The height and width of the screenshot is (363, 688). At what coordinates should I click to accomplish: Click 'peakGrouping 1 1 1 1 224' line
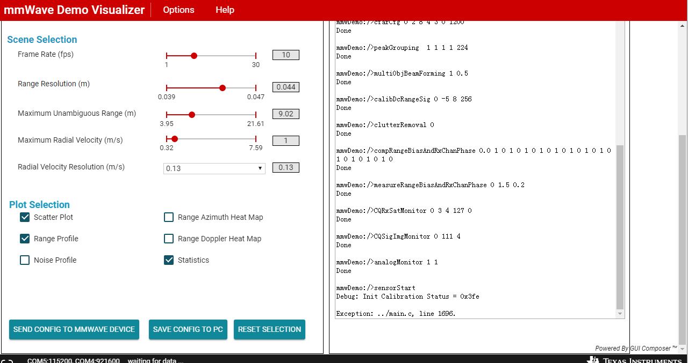(x=402, y=48)
